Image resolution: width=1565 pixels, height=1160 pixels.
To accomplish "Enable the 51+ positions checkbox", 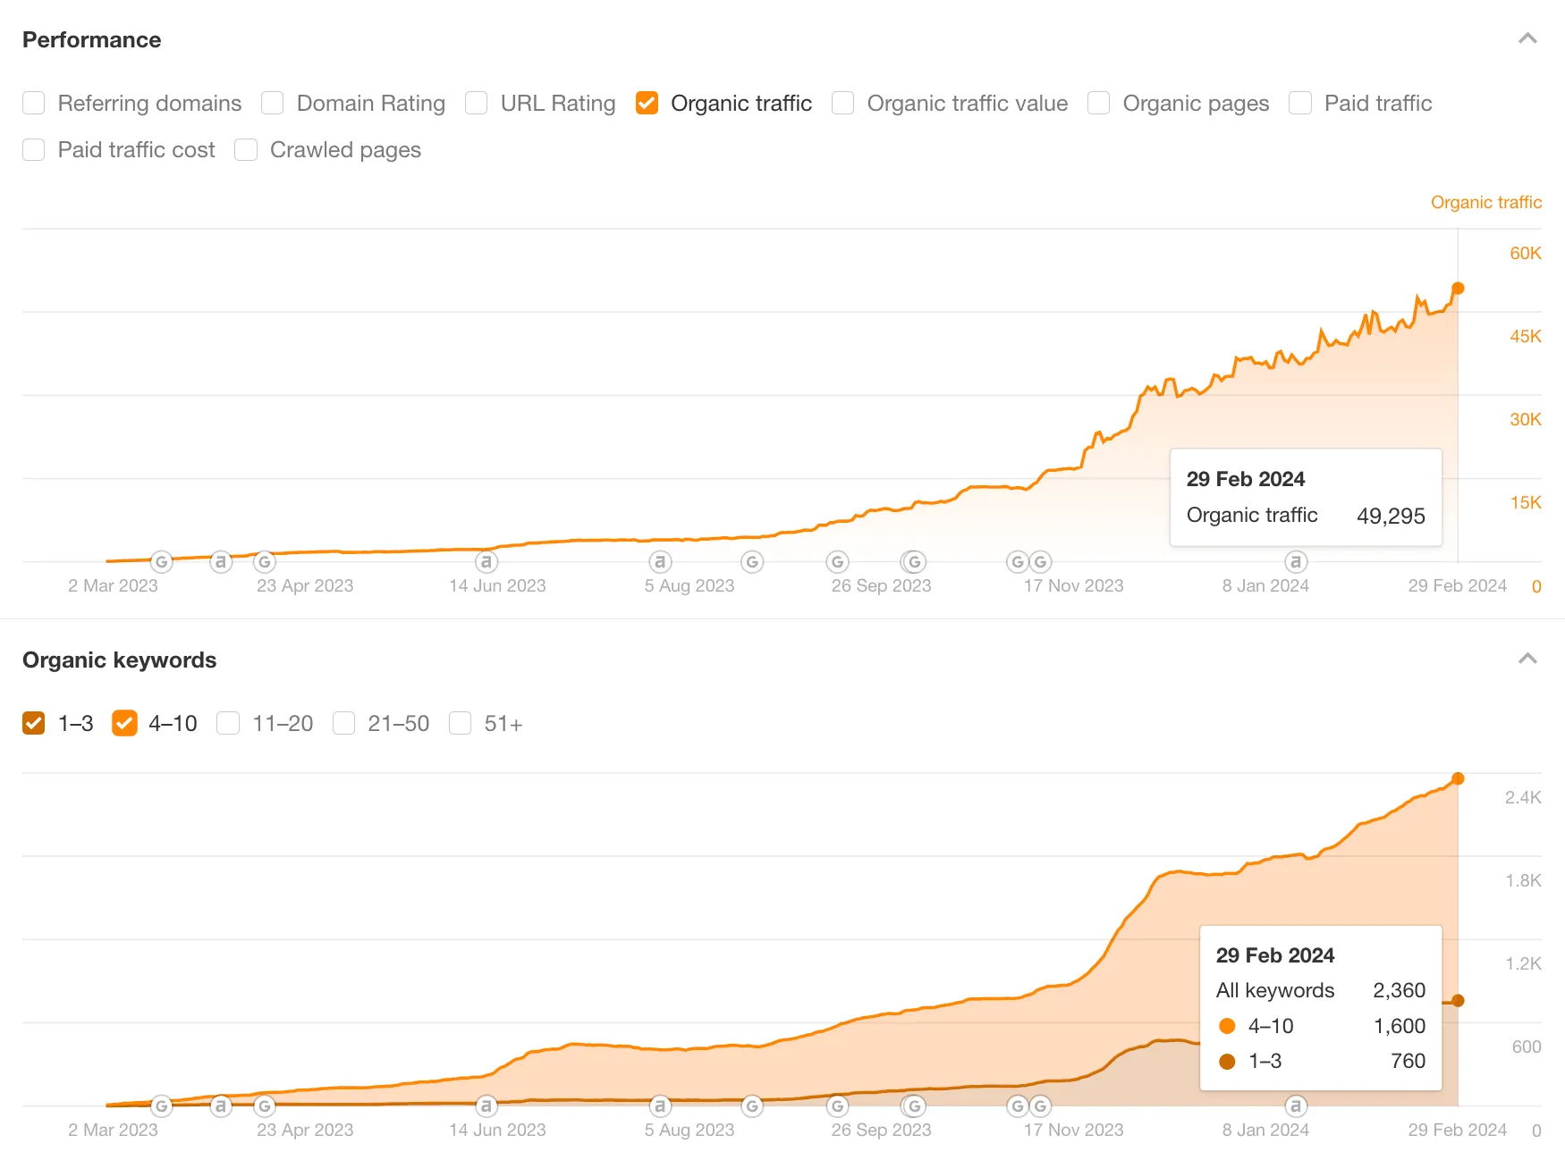I will (461, 723).
